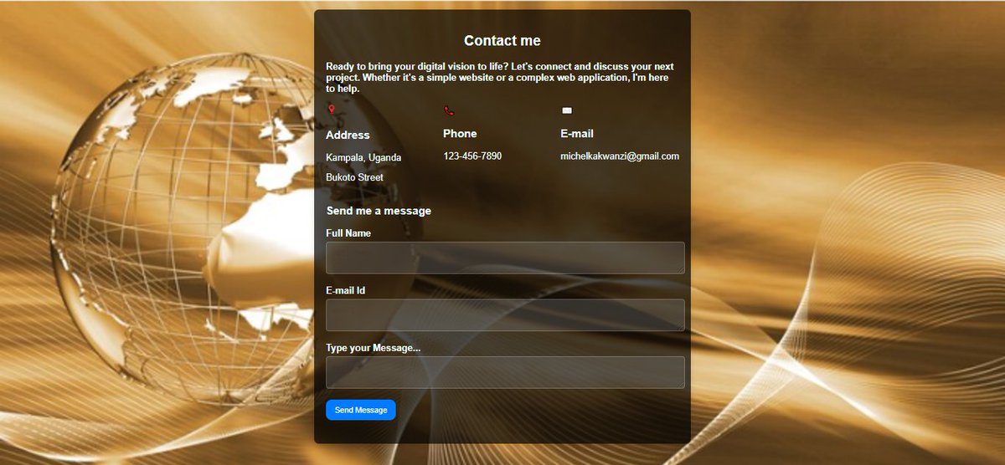Click the red location pin icon
This screenshot has height=465, width=1005.
pos(332,110)
